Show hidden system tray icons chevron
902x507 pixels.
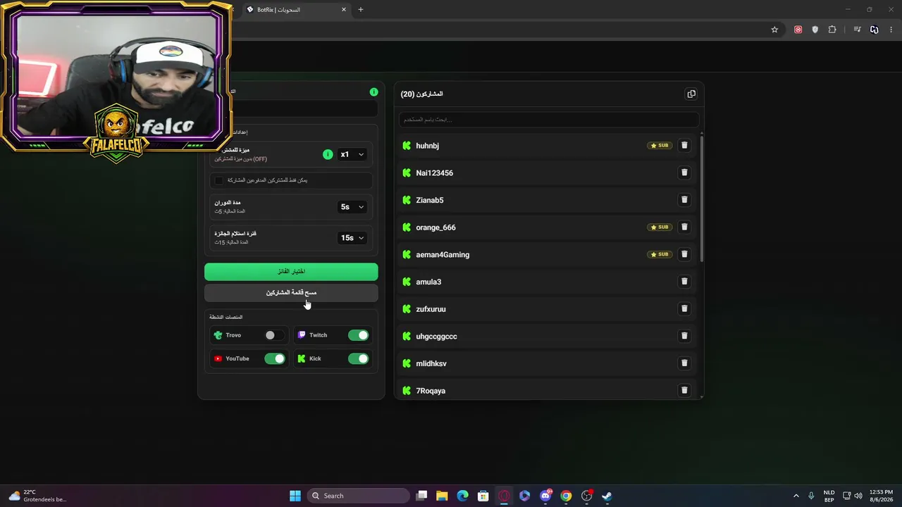click(x=796, y=496)
